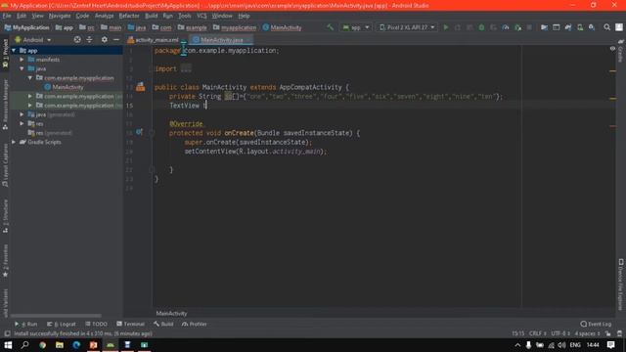
Task: Toggle the Event Log tool window
Action: tap(596, 324)
